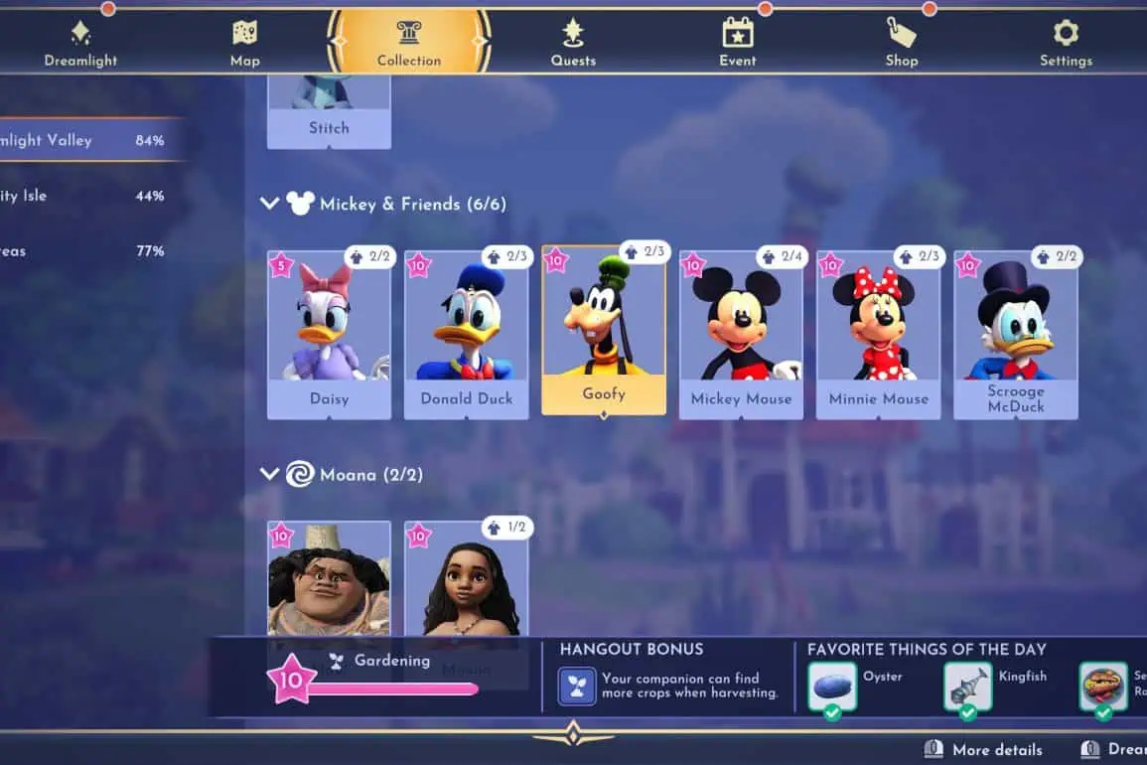This screenshot has height=765, width=1147.
Task: Click the diamond expander on bottom bar
Action: coord(573,733)
